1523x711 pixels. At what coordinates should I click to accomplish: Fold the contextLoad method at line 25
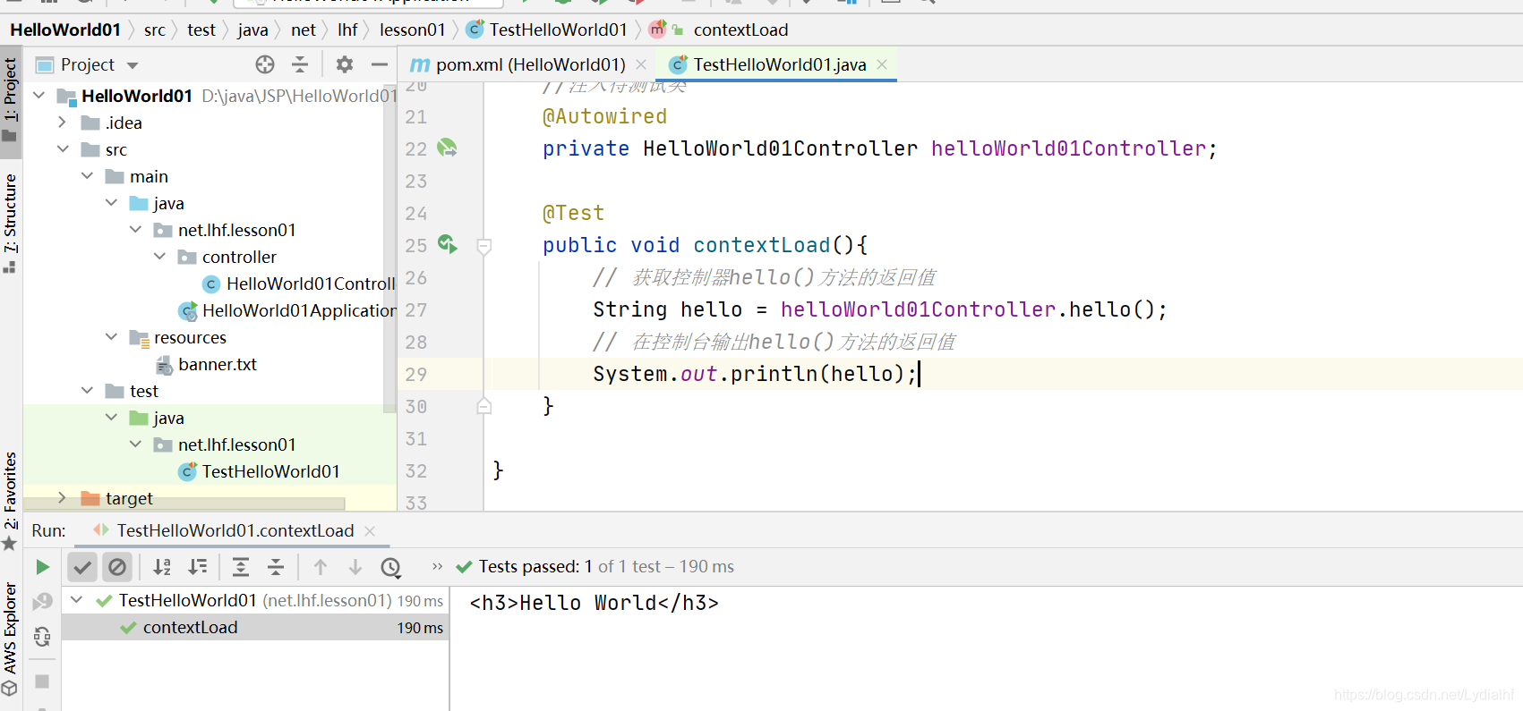pos(483,246)
